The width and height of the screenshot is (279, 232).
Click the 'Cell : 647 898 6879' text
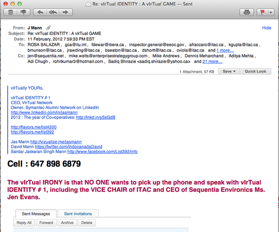point(44,164)
